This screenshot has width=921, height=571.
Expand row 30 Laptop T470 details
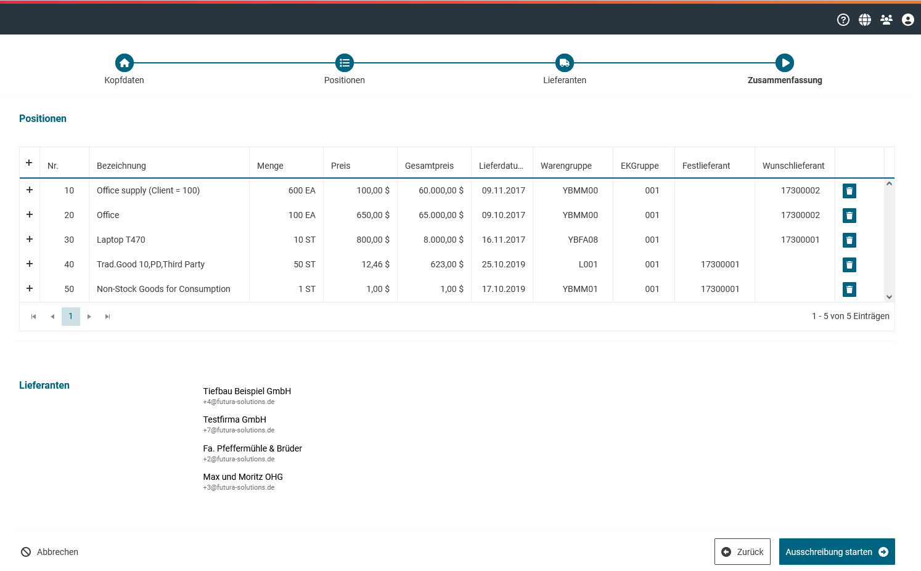tap(30, 239)
